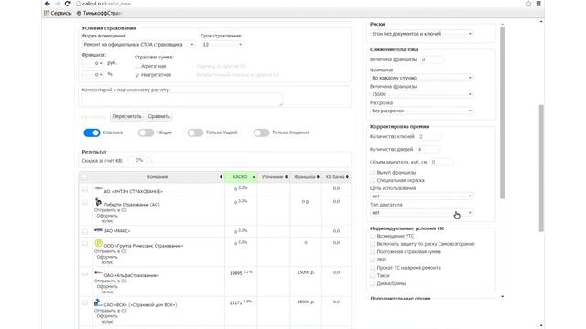Bookmark page using the star icon
The height and width of the screenshot is (329, 586).
pos(528,4)
